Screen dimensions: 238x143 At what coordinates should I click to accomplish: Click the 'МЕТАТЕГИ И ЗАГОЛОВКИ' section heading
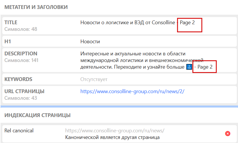coord(36,7)
